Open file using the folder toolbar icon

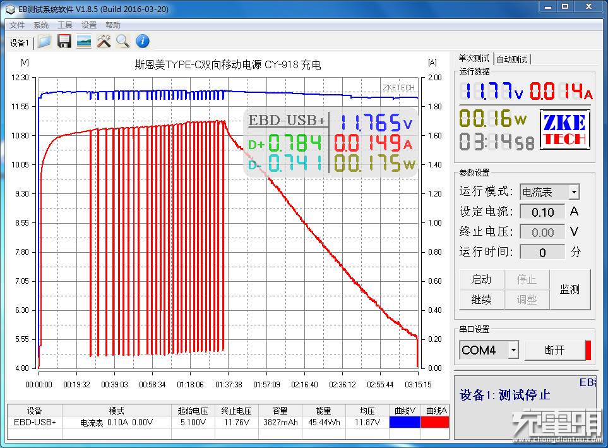pos(45,41)
